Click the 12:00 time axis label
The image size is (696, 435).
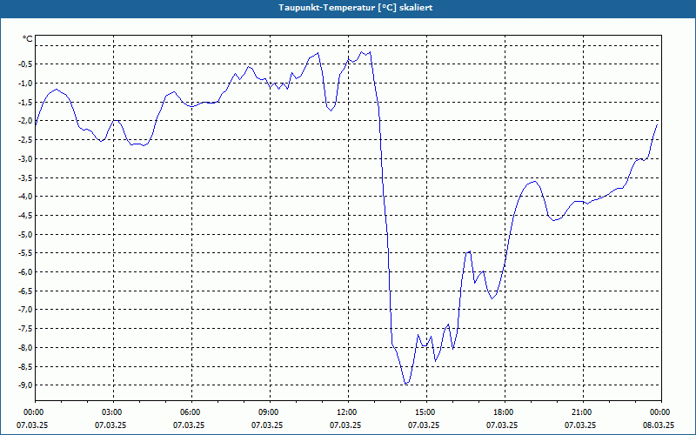click(x=348, y=412)
